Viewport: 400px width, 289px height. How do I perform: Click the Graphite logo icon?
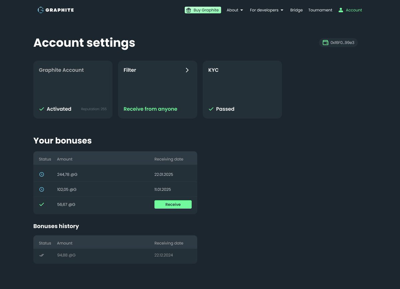(40, 10)
